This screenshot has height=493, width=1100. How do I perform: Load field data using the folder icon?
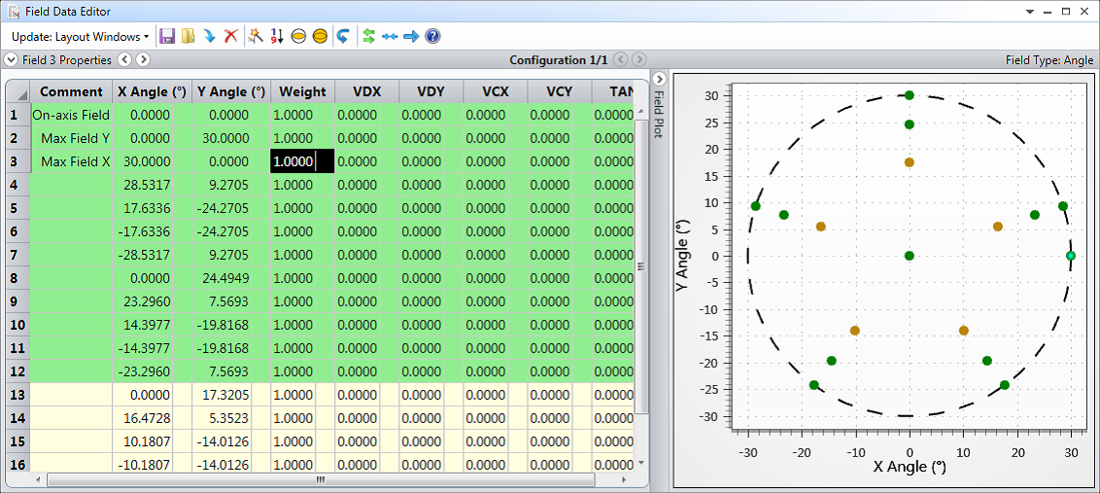point(188,37)
